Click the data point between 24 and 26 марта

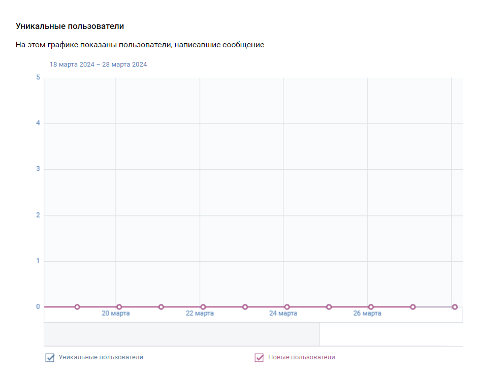329,307
